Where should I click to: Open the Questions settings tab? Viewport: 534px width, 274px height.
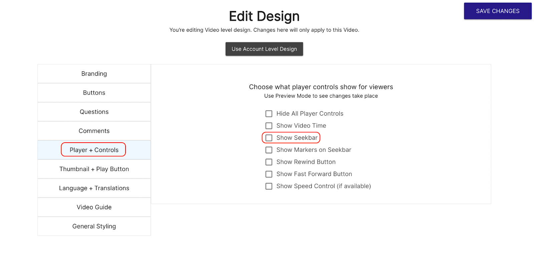94,112
